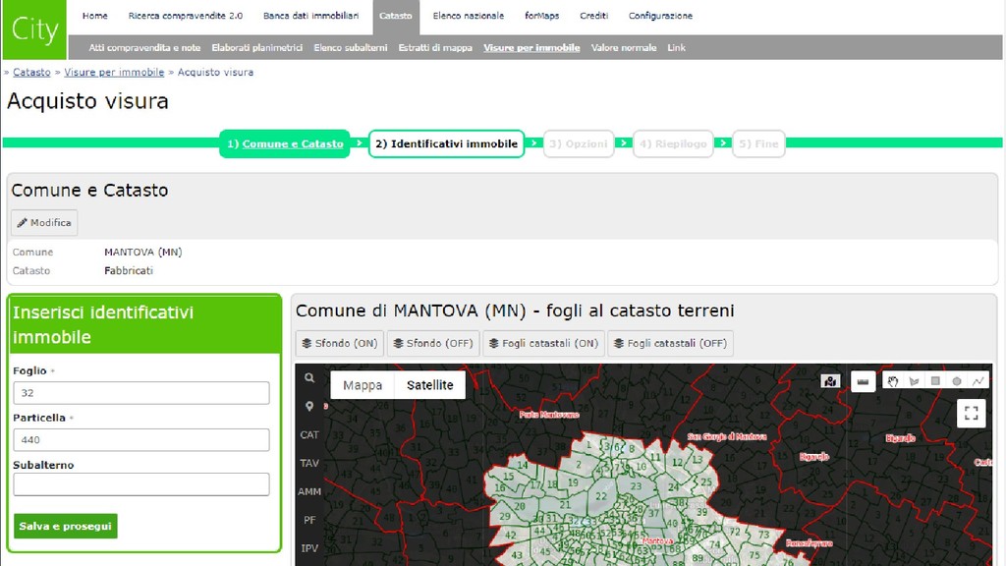Screen dimensions: 1006x566
Task: Hide cadastral sheets with Fogli catastali (OFF)
Action: 670,344
